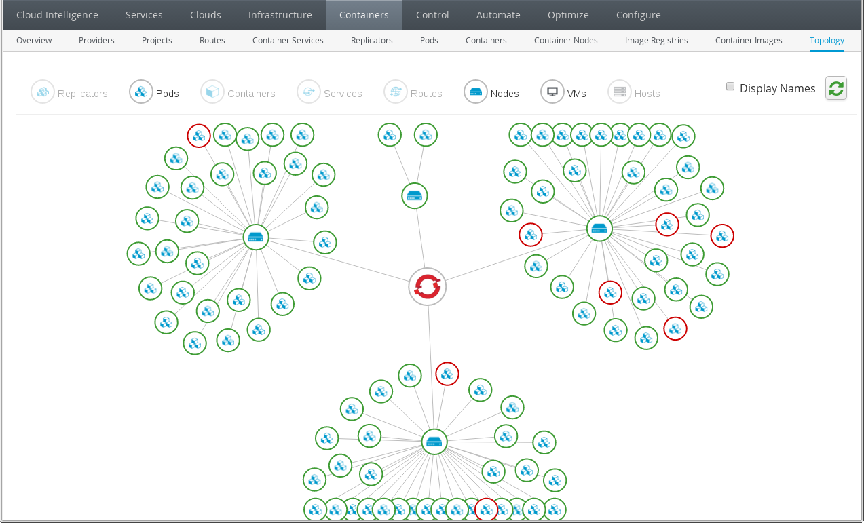Switch to the Container Nodes tab
The height and width of the screenshot is (523, 864).
tap(565, 41)
